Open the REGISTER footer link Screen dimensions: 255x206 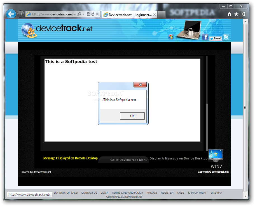point(167,193)
